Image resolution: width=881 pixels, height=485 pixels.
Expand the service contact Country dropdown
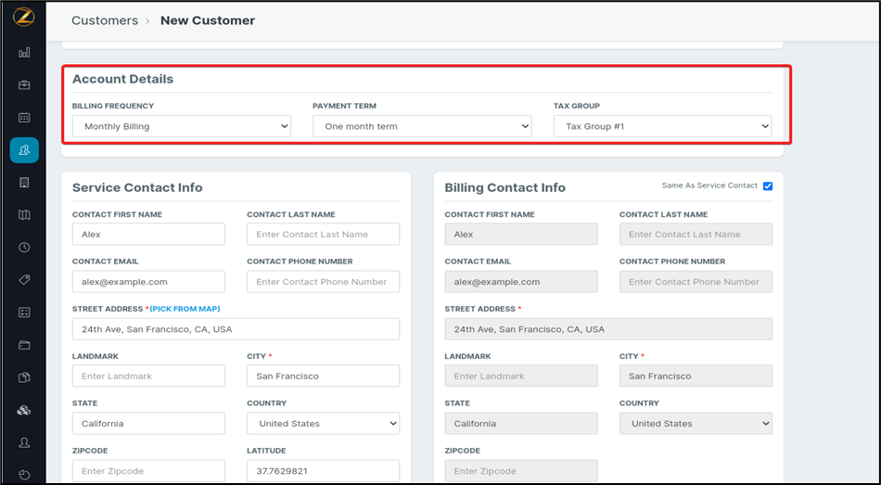(x=323, y=424)
